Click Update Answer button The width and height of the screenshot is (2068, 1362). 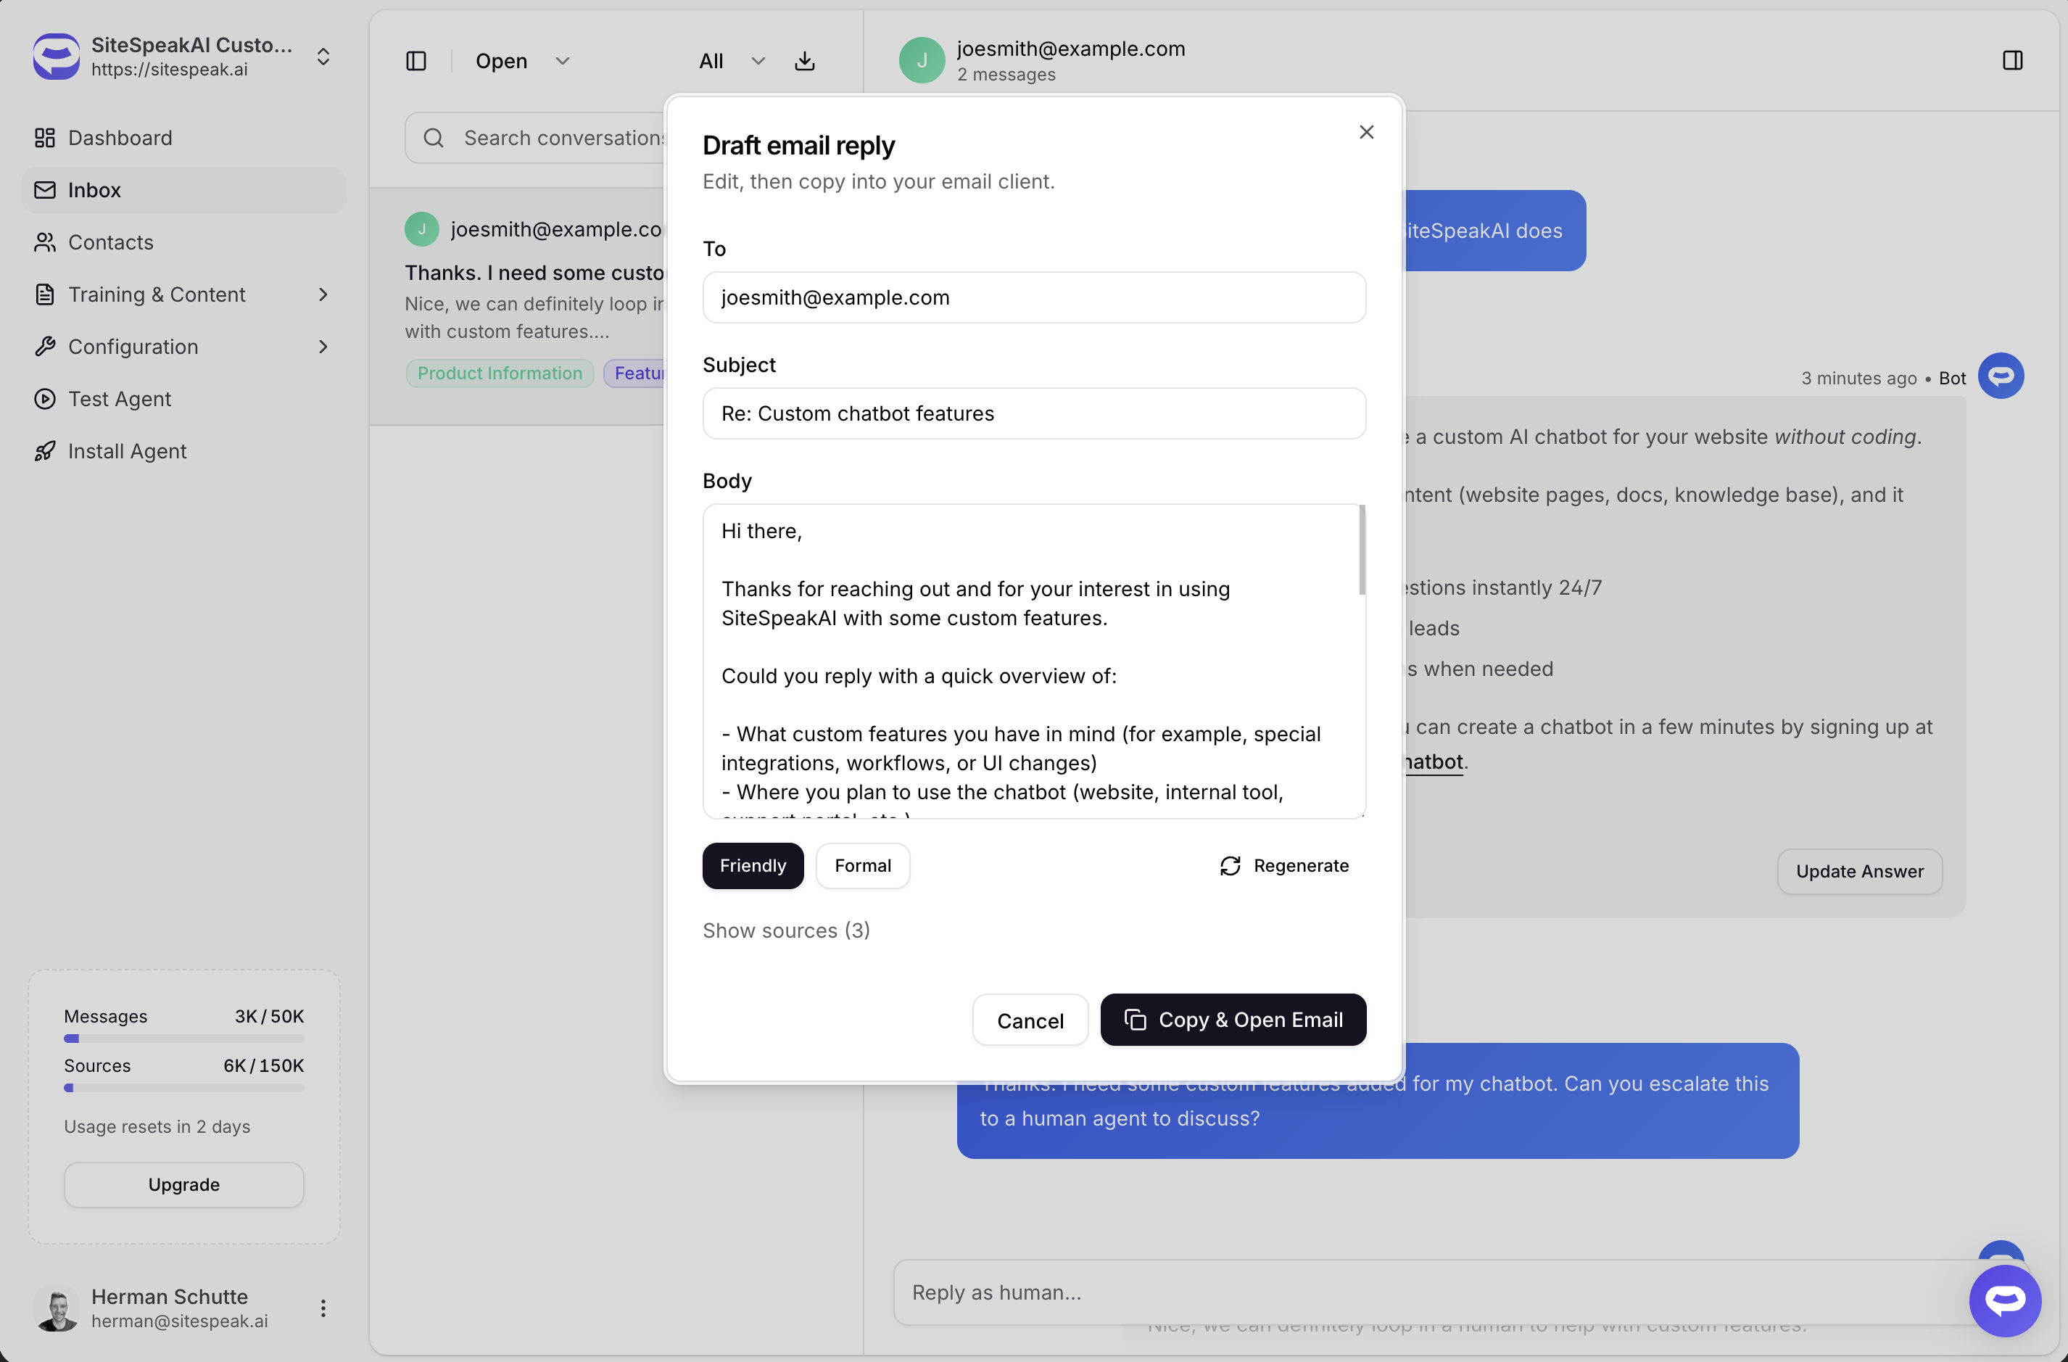coord(1859,871)
